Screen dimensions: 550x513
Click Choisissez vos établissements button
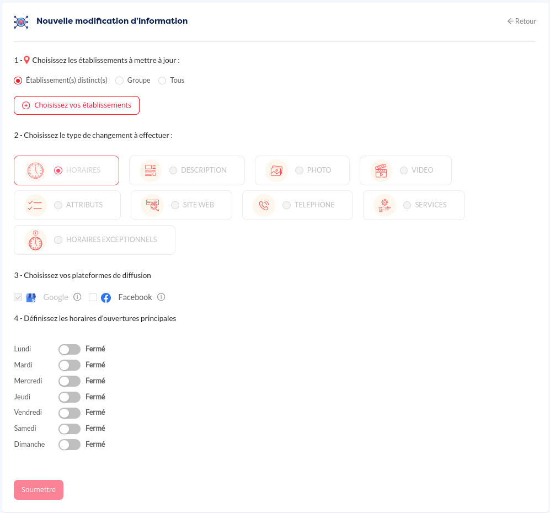[x=77, y=105]
